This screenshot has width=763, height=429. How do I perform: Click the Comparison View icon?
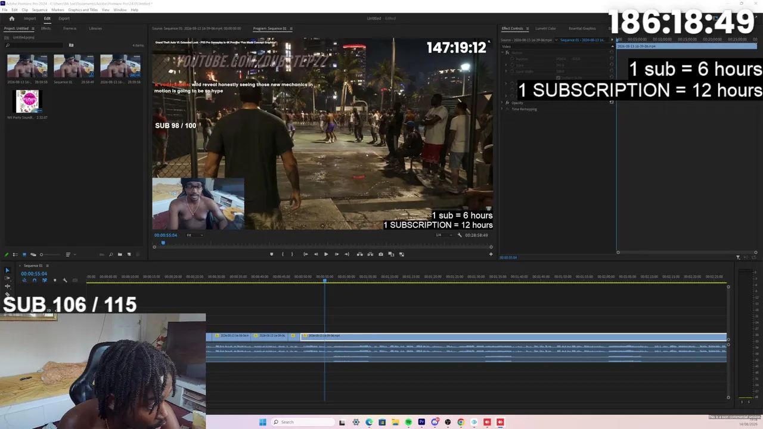tap(391, 254)
